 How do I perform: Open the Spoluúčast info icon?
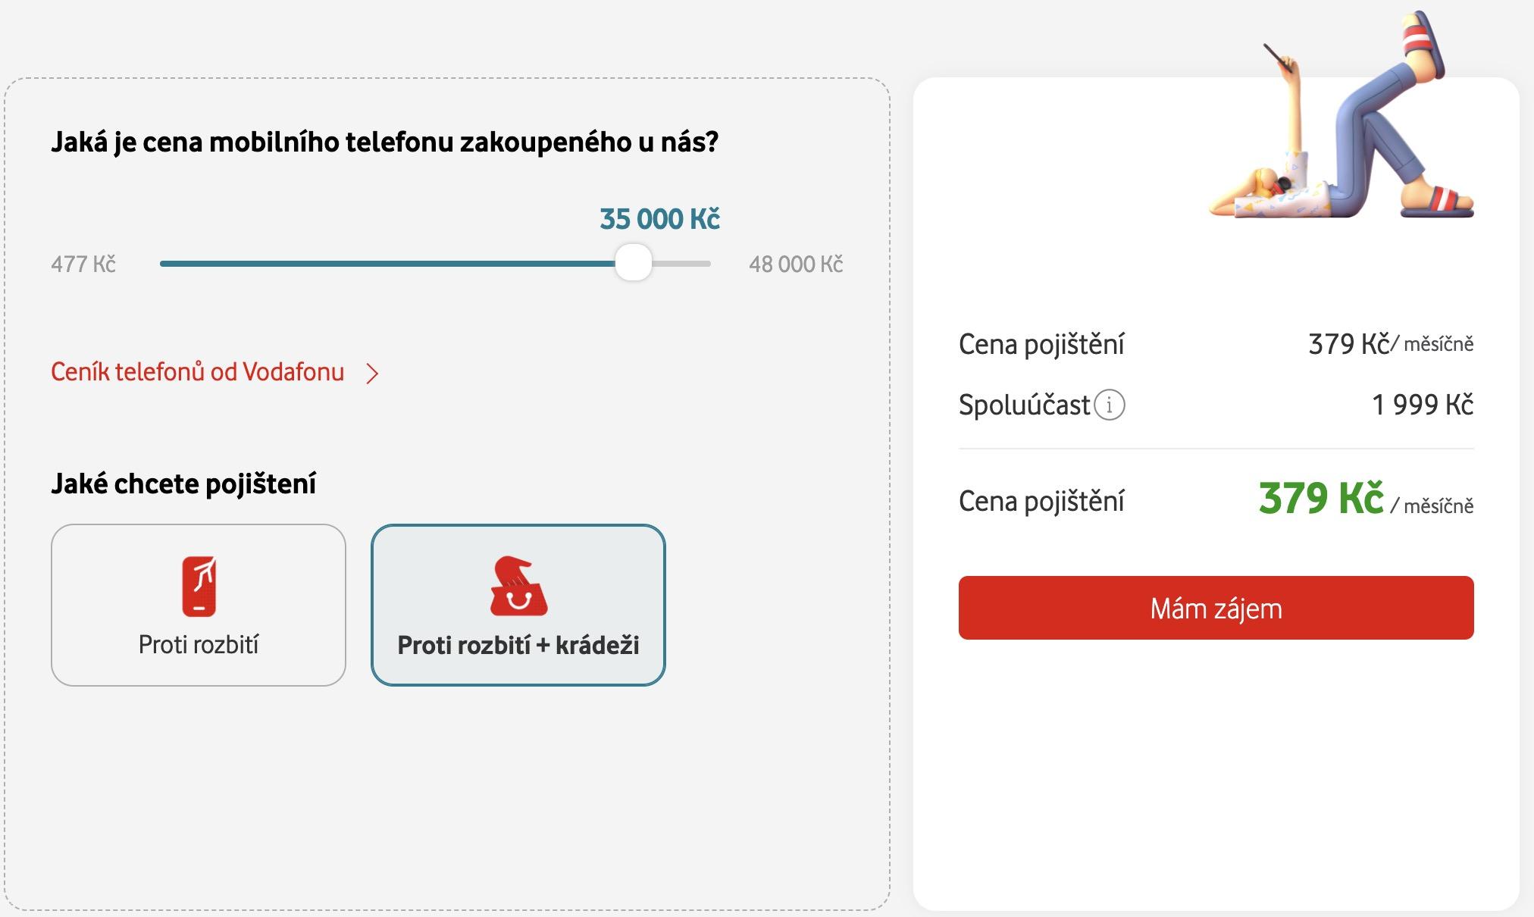click(1110, 405)
